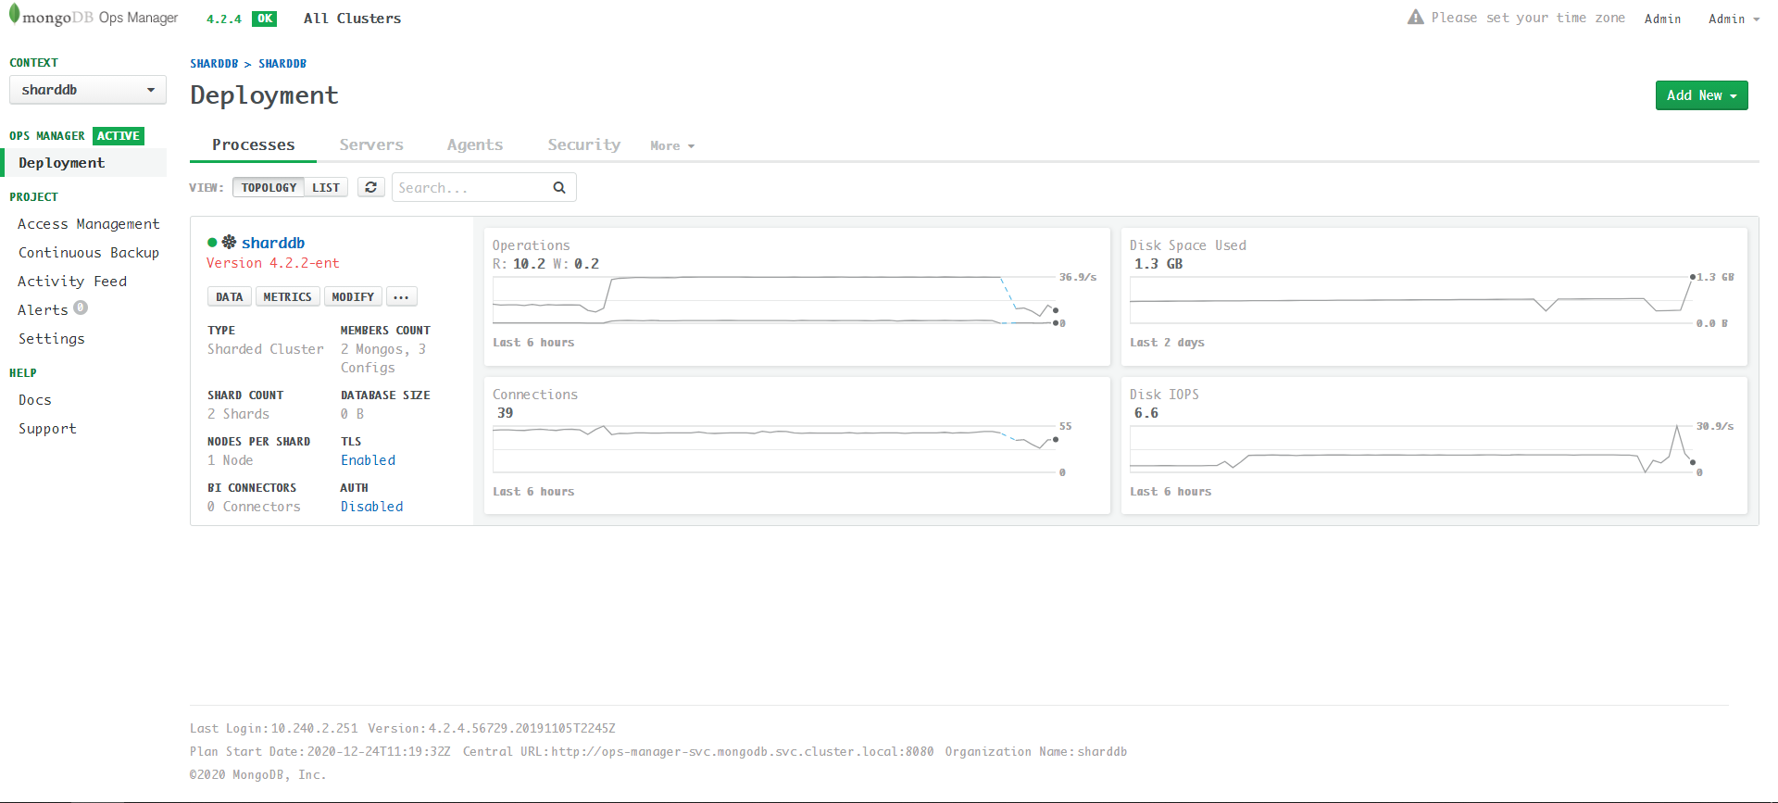
Task: Click the MongoDB Ops Manager logo
Action: tap(94, 17)
